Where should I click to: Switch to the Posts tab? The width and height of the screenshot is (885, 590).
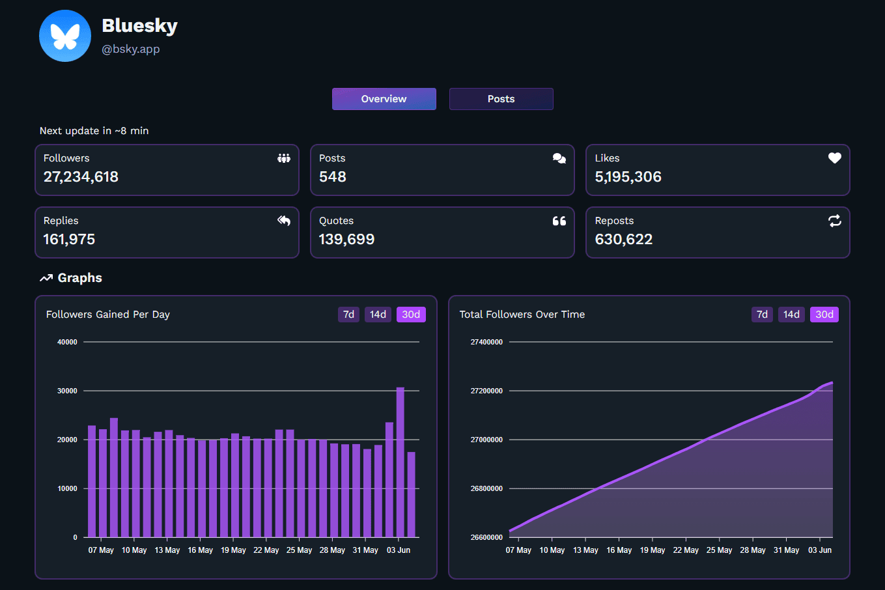[501, 98]
